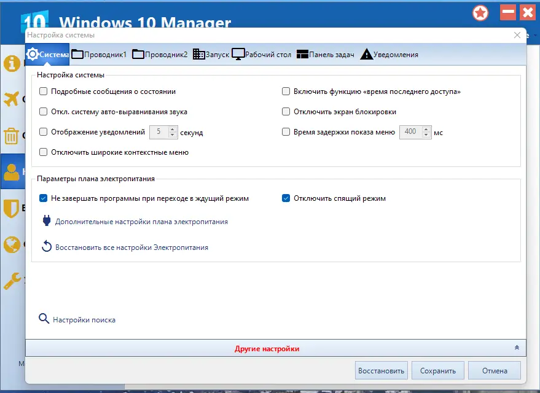Enable Подробные сообщения о состоянии checkbox
The width and height of the screenshot is (540, 393).
click(x=44, y=91)
